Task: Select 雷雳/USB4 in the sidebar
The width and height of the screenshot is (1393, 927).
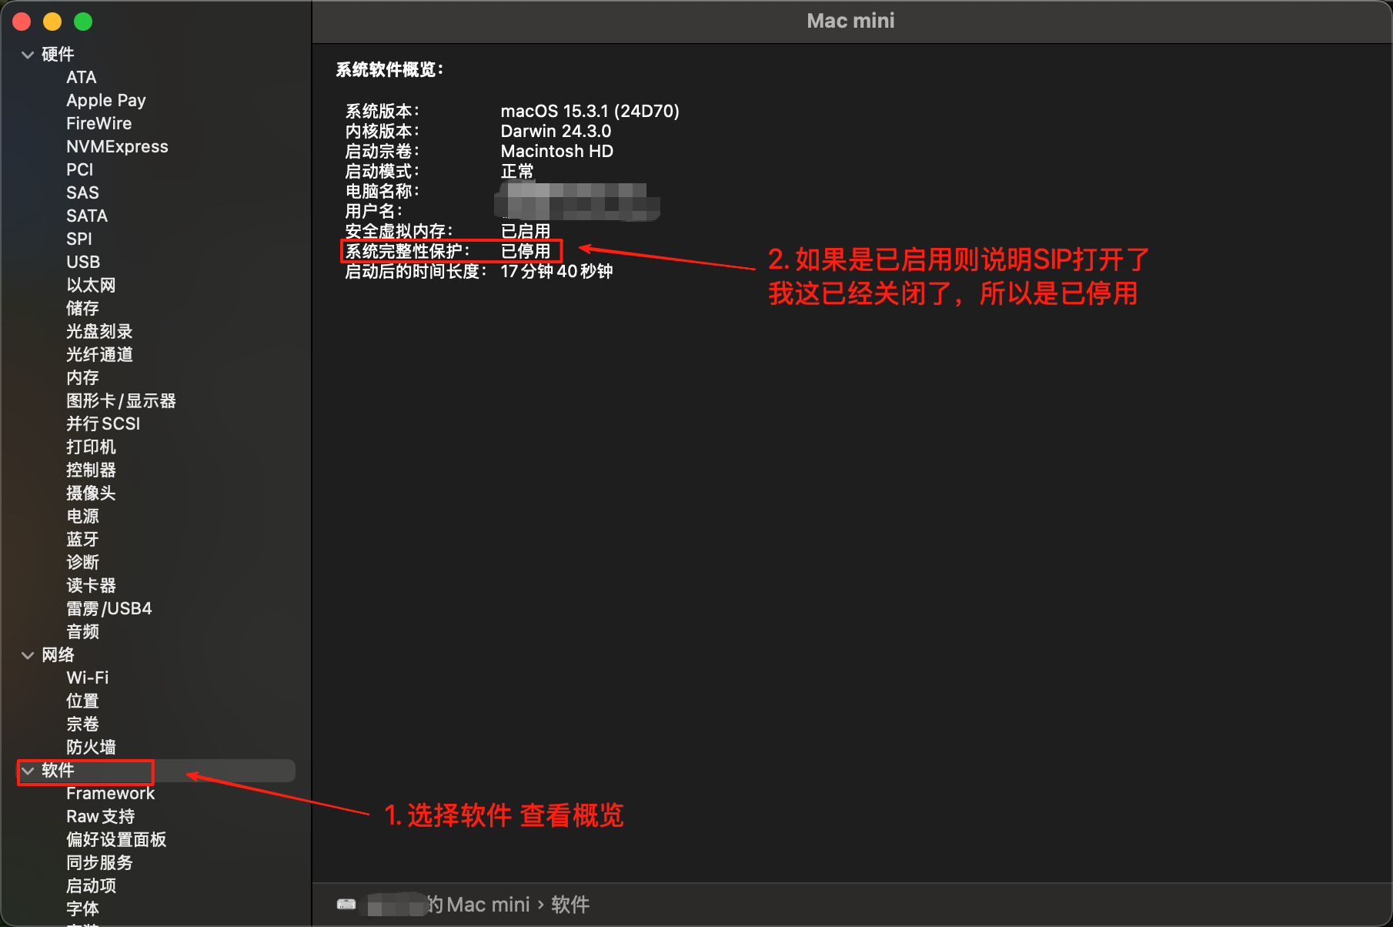Action: 109,608
